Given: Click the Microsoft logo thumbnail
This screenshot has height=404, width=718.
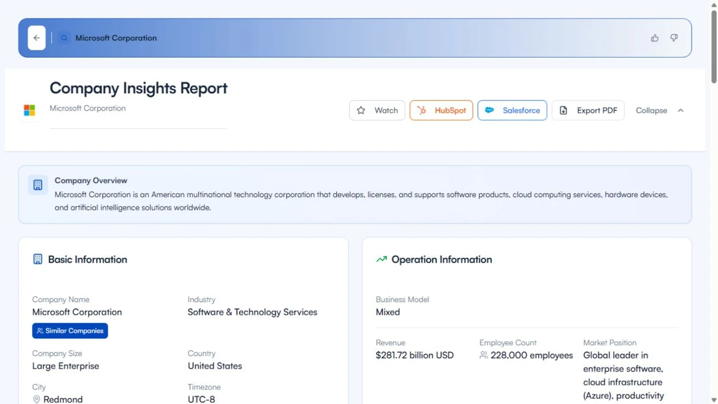Looking at the screenshot, I should (x=30, y=110).
